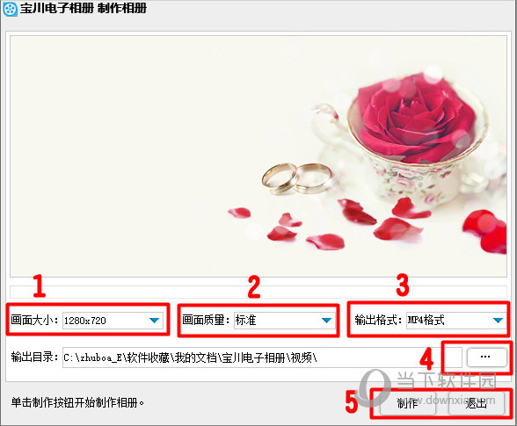This screenshot has width=517, height=426.
Task: Select the 1280x720 resolution value field
Action: [113, 321]
